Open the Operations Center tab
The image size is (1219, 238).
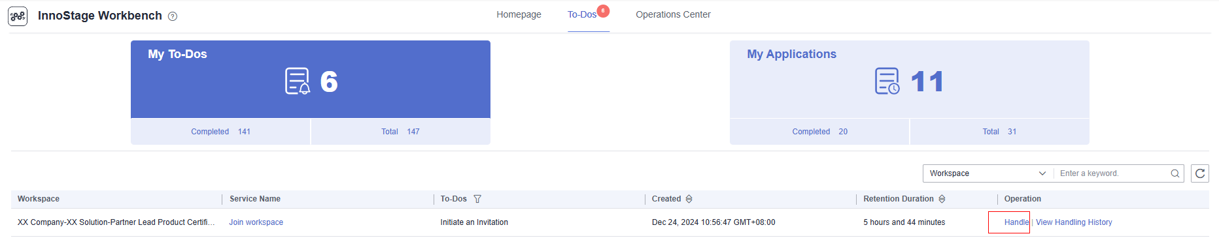[x=673, y=14]
